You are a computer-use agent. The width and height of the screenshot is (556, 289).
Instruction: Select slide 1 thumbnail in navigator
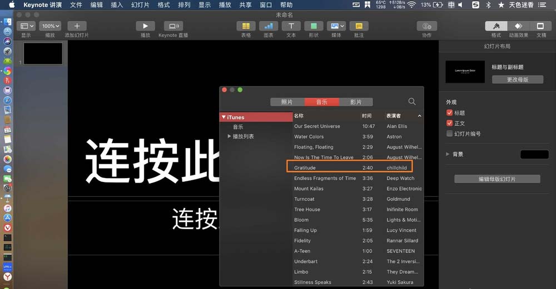(43, 53)
